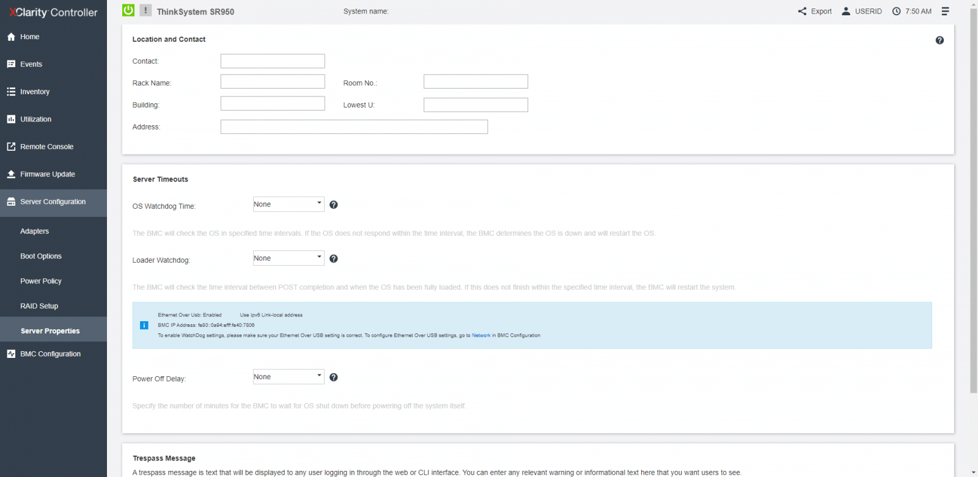Click into the Address input field
978x477 pixels.
click(x=354, y=127)
